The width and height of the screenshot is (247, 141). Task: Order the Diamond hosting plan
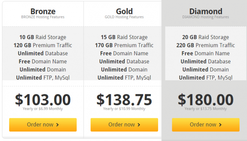click(205, 124)
